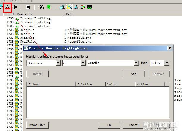Click the Action header in conditions list
182x131 pixels.
(150, 84)
